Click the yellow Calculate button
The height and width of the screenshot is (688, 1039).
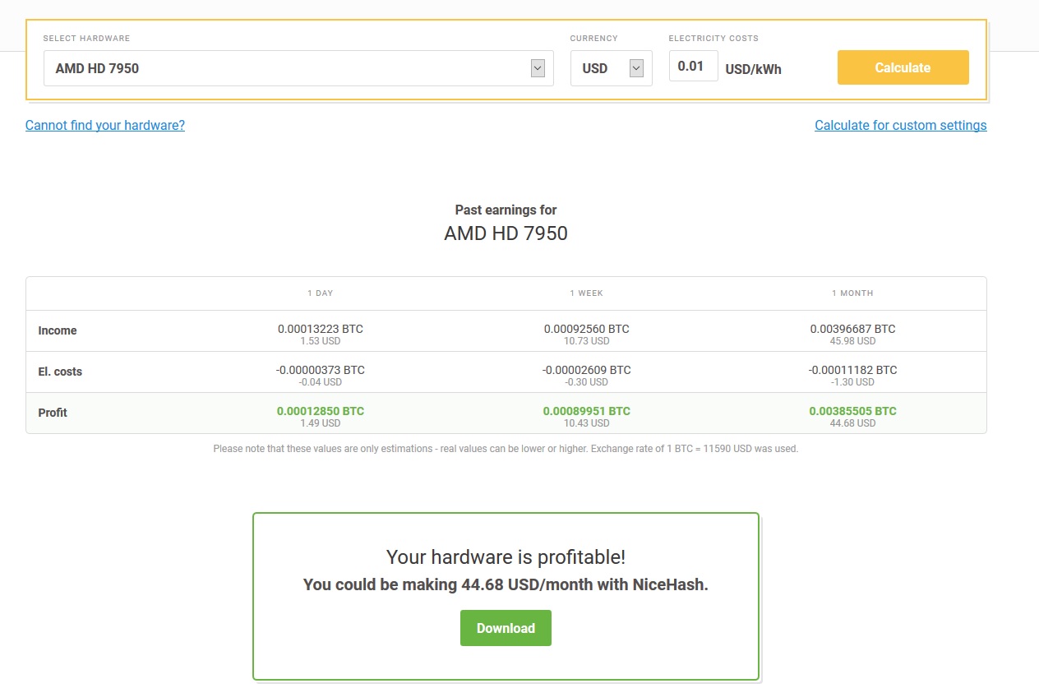click(903, 67)
